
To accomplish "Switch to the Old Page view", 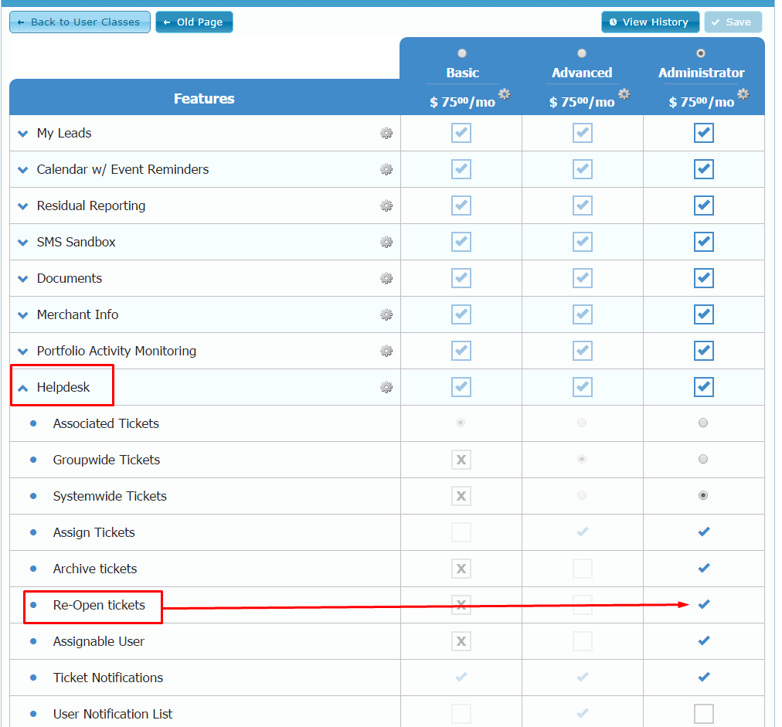I will 194,22.
